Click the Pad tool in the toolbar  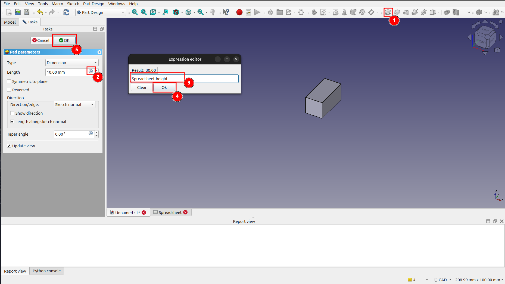point(388,12)
